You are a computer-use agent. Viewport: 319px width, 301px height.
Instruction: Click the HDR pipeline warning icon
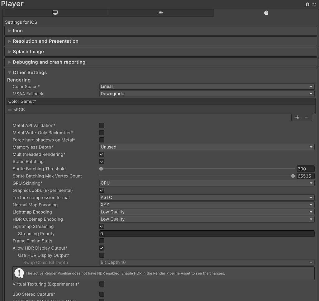point(19,273)
